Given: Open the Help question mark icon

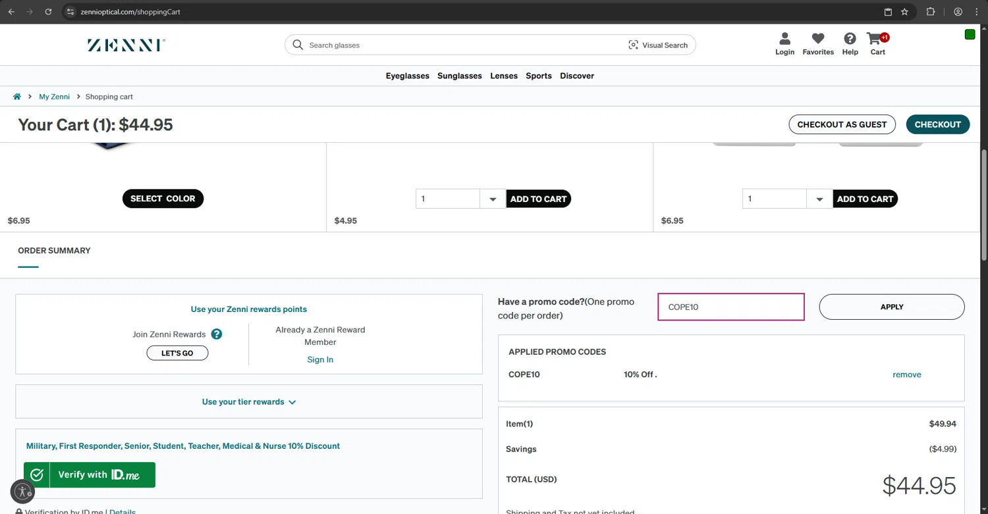Looking at the screenshot, I should click(x=850, y=44).
